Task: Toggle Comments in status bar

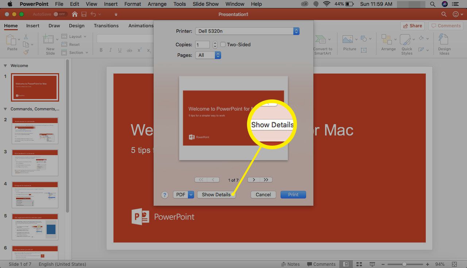Action: (321, 264)
